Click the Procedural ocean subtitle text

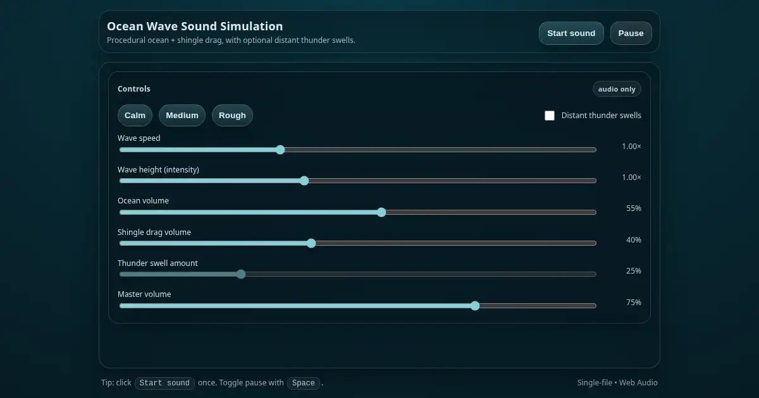click(x=231, y=40)
